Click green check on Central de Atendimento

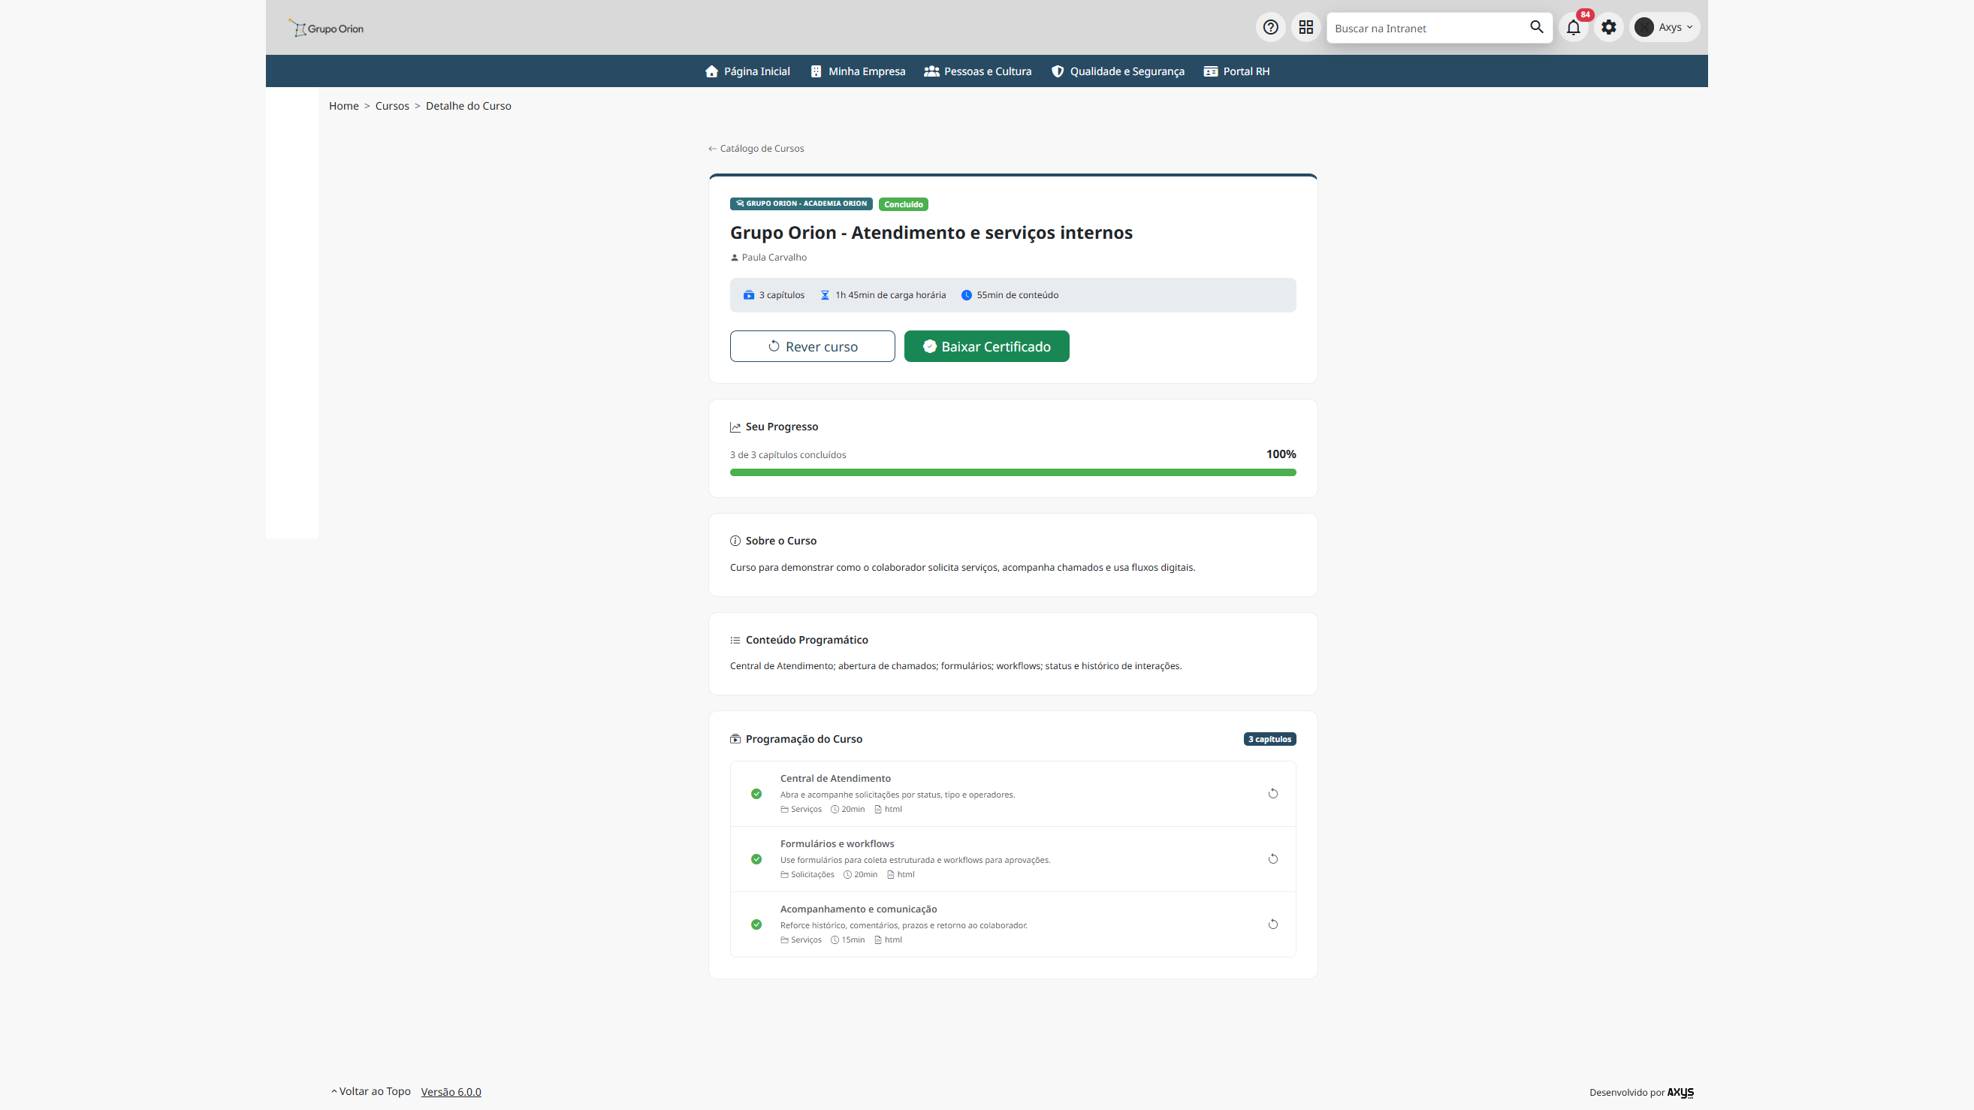[756, 794]
